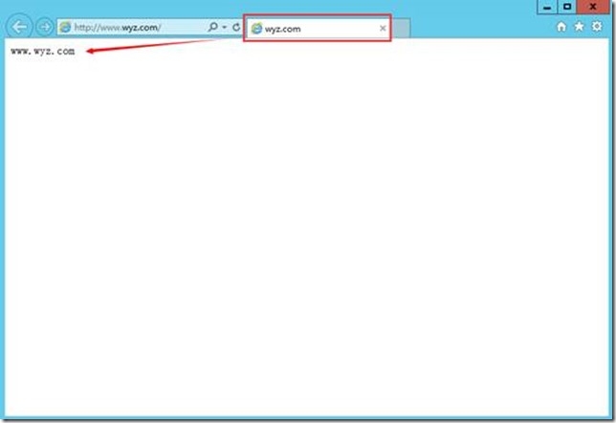
Task: Open the Tools gear menu
Action: pos(597,27)
